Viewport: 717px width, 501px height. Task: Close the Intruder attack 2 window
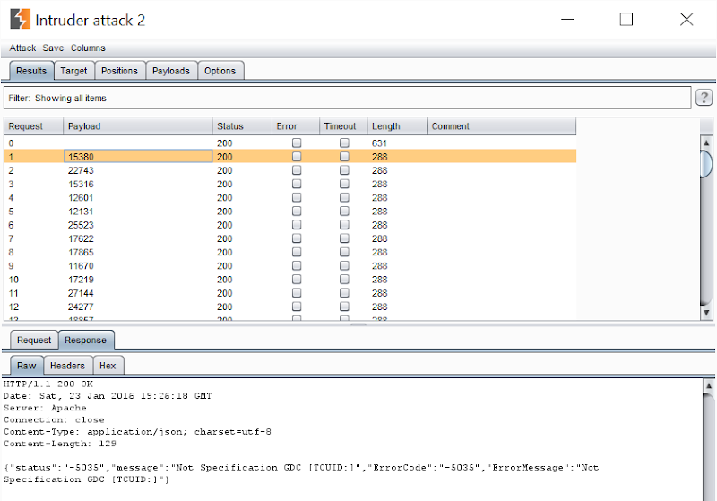[x=687, y=19]
